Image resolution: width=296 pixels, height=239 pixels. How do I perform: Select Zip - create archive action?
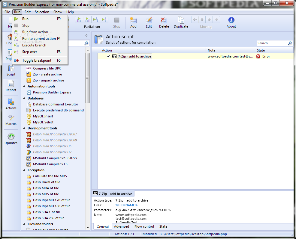(47, 74)
